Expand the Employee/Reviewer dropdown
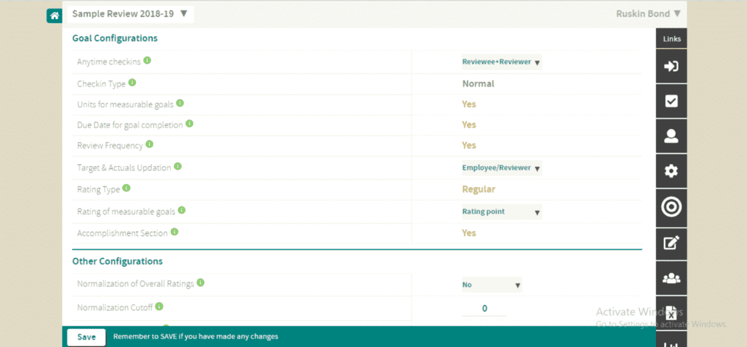747x347 pixels. point(501,168)
